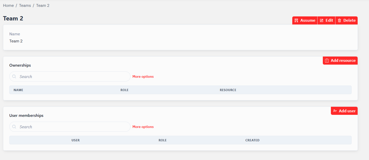Sort User memberships by the ROLE column

163,140
